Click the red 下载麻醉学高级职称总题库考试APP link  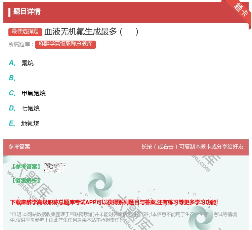click(114, 202)
